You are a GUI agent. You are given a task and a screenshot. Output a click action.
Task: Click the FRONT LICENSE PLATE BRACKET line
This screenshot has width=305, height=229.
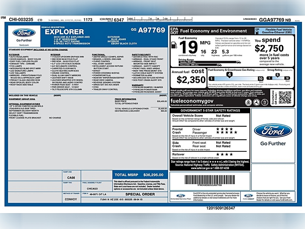click(x=25, y=118)
